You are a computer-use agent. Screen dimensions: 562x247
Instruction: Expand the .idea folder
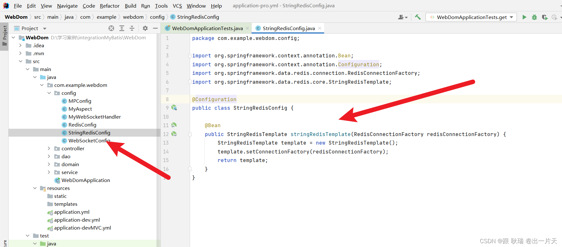20,45
